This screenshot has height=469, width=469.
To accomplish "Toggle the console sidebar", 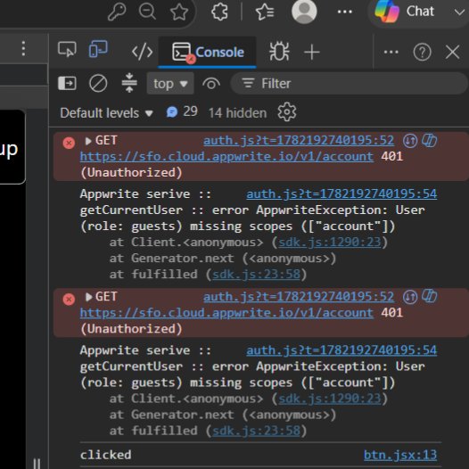I will [x=67, y=83].
